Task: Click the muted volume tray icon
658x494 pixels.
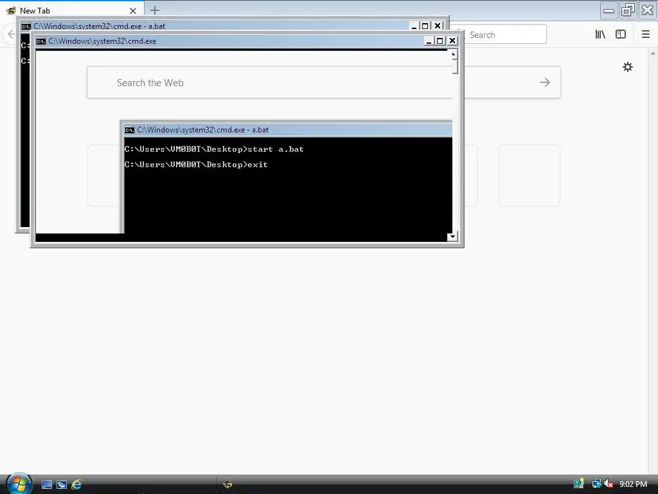Action: 609,484
